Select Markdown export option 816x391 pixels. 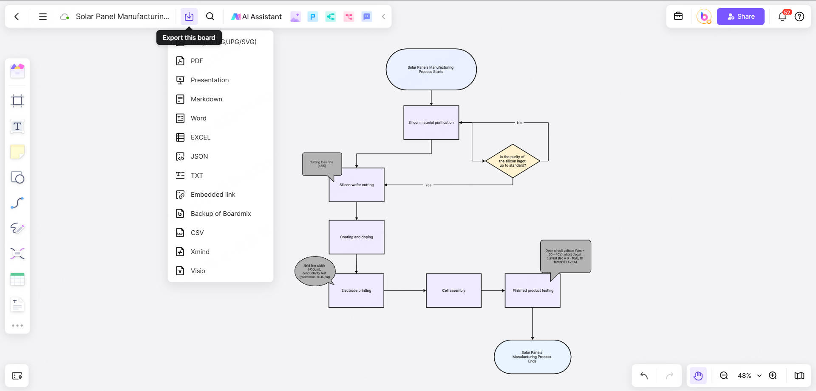tap(206, 99)
